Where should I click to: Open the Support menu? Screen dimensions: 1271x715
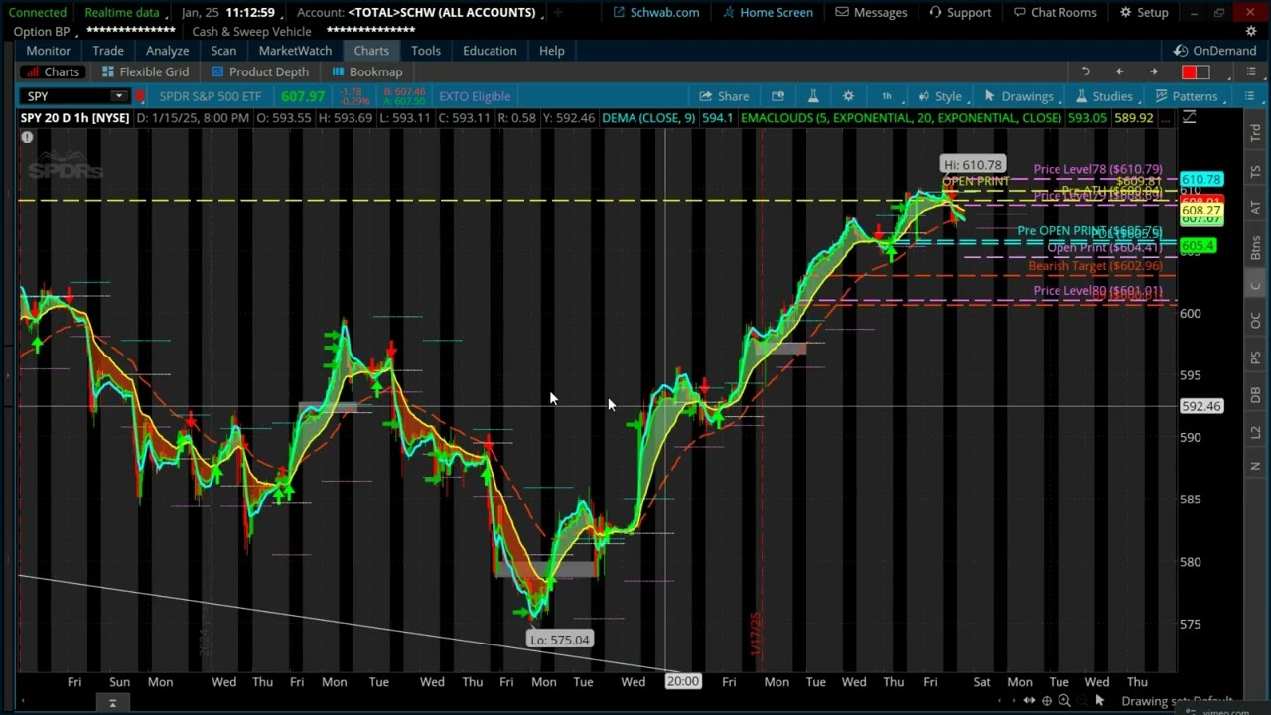coord(959,12)
